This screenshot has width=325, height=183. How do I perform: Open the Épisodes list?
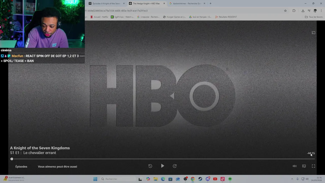(x=21, y=166)
